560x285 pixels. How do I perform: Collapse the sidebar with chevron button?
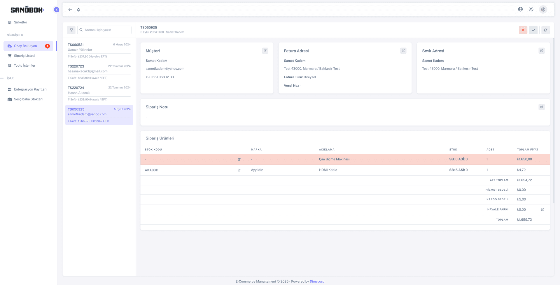point(57,10)
